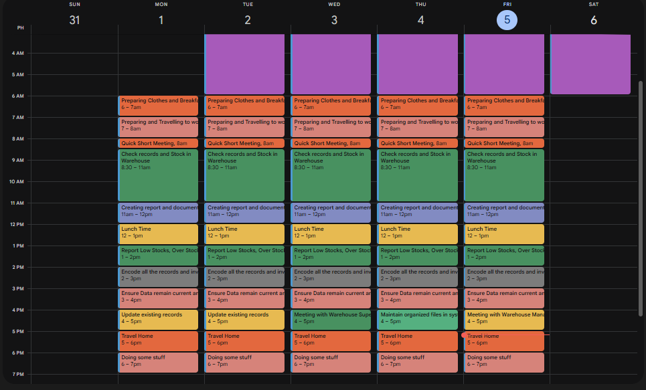This screenshot has width=646, height=390.
Task: Open Wednesday's Check records and Stock event
Action: 331,175
